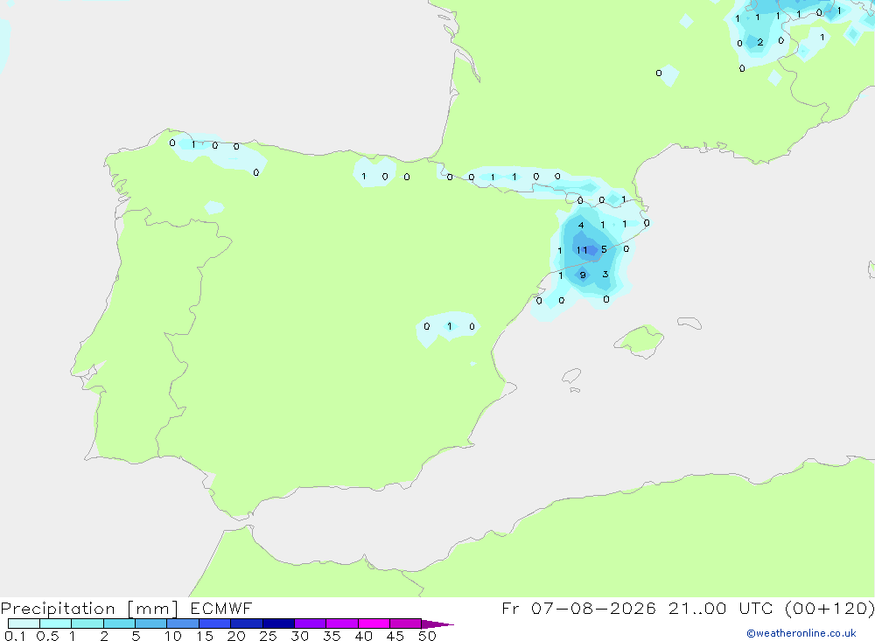Click the legend label '20'

pyautogui.click(x=236, y=636)
